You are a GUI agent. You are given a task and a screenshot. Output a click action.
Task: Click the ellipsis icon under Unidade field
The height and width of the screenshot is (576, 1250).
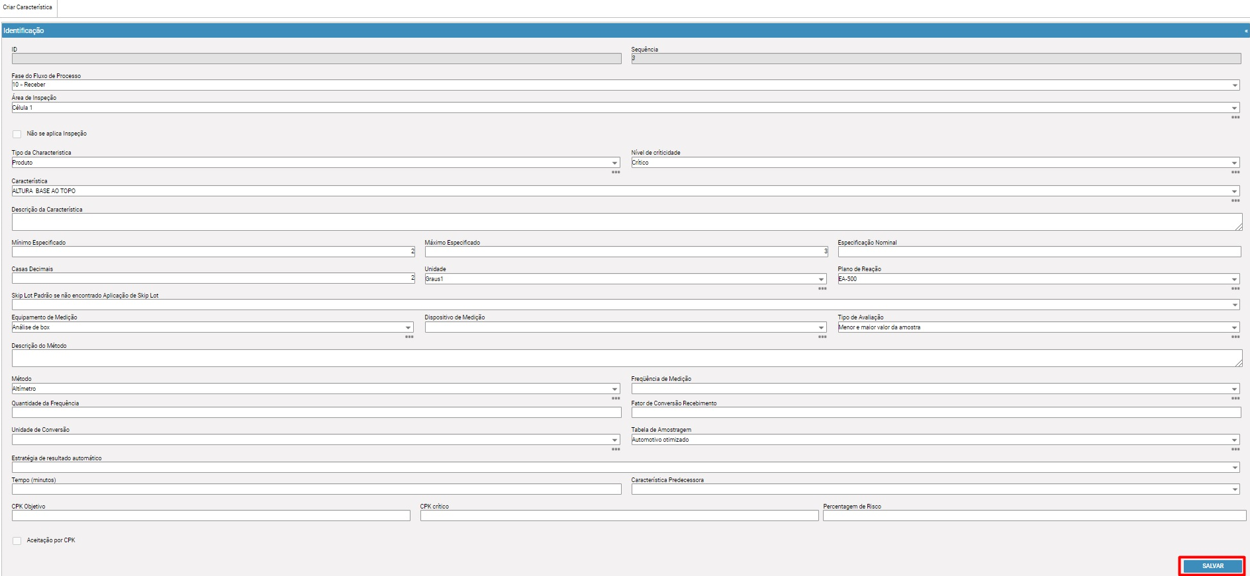822,289
